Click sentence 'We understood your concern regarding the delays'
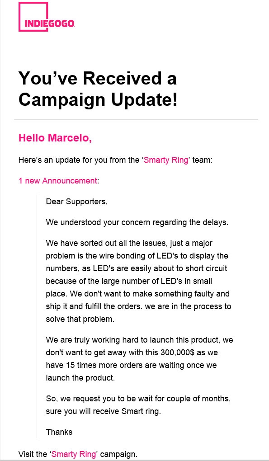 137,222
